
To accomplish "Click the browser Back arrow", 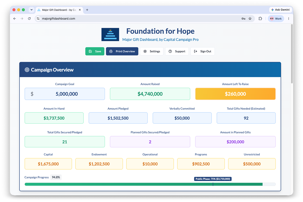I will click(x=15, y=18).
